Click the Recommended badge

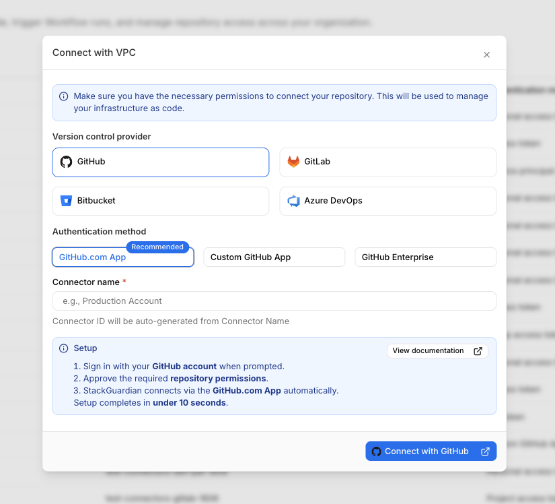[157, 247]
